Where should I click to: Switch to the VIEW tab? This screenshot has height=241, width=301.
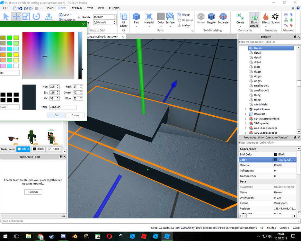pyautogui.click(x=101, y=8)
